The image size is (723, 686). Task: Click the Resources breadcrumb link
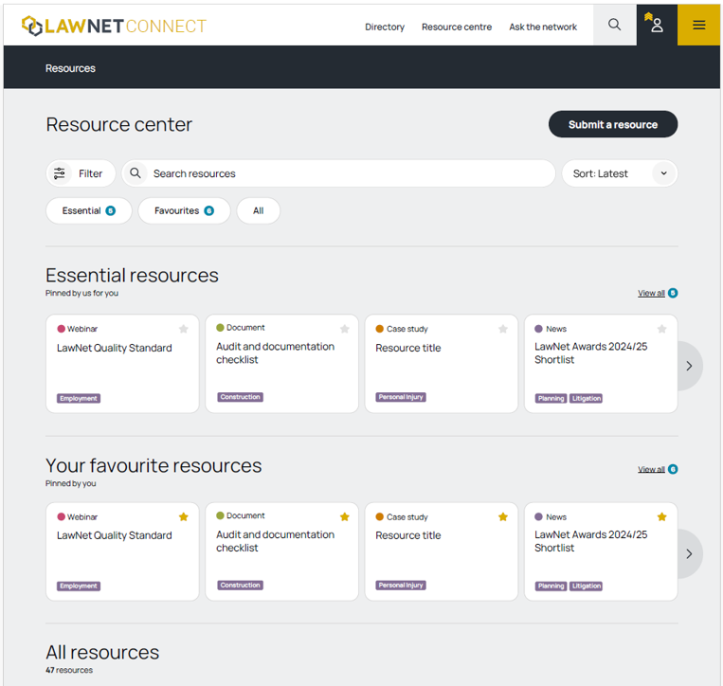tap(70, 68)
